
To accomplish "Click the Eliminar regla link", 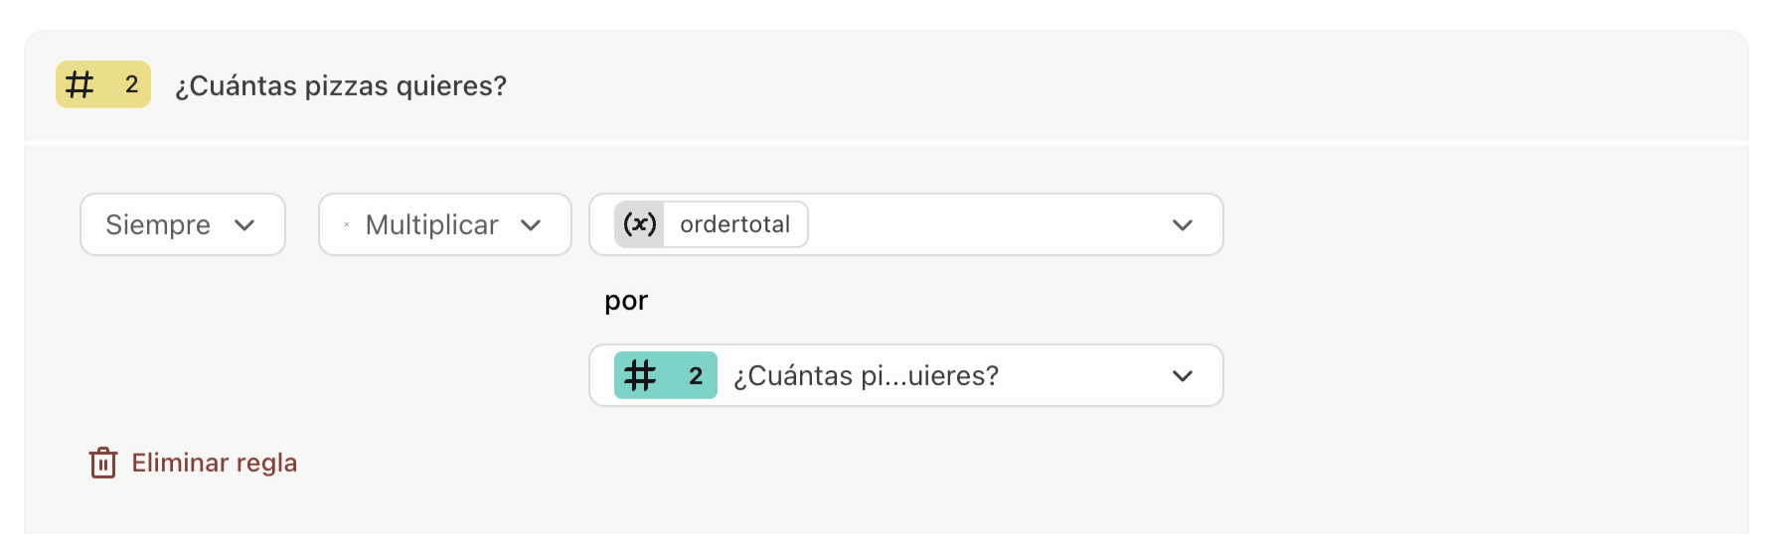I will coord(214,463).
